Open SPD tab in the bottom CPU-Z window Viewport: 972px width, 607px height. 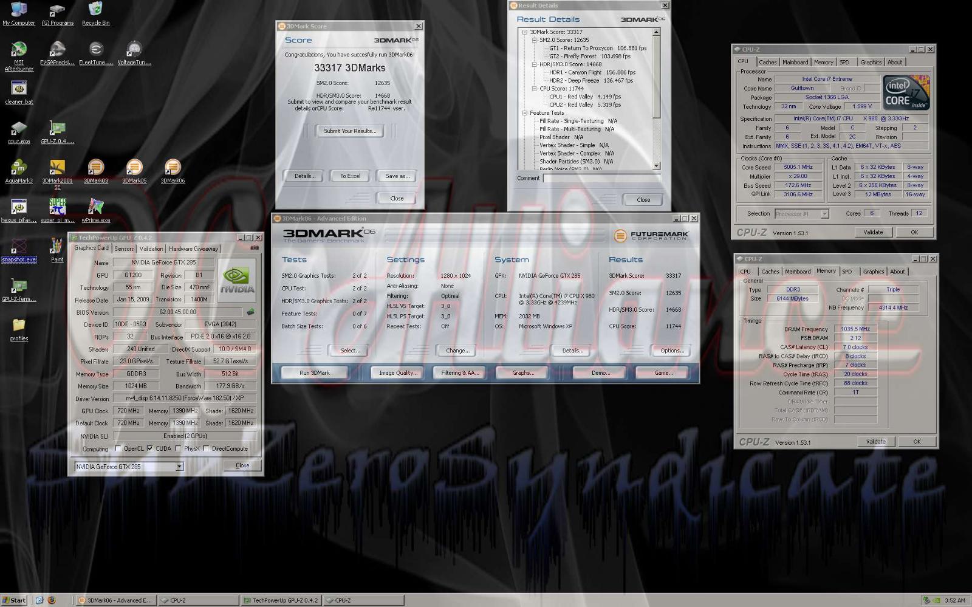847,272
